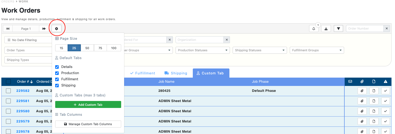Click the Add Custom Tab button
Viewport: 395px width, 134px height.
click(88, 104)
